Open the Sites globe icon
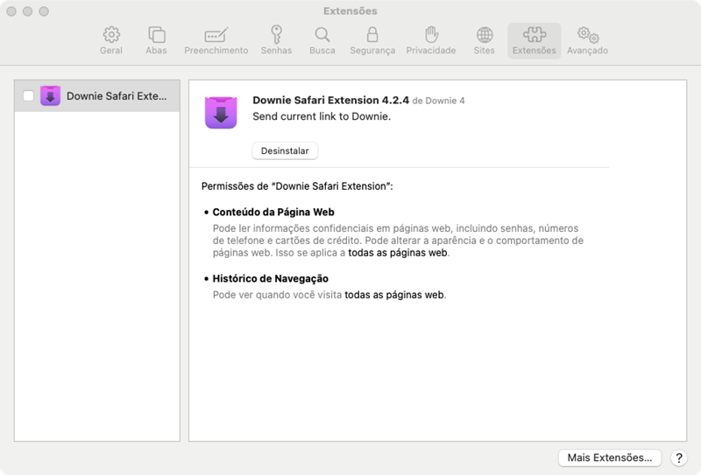The height and width of the screenshot is (475, 701). pos(485,35)
